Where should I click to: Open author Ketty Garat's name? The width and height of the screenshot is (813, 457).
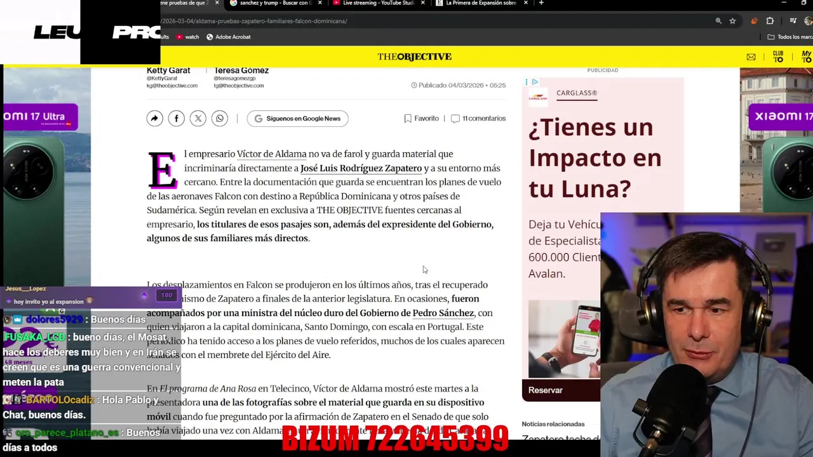tap(168, 70)
